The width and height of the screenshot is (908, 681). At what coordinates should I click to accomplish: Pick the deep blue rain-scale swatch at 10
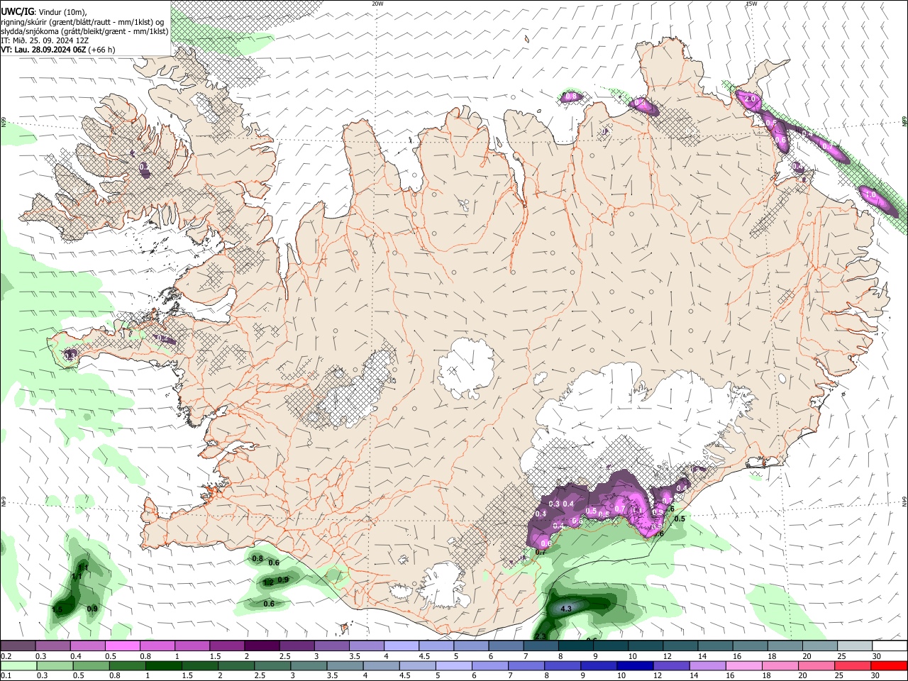(x=635, y=665)
